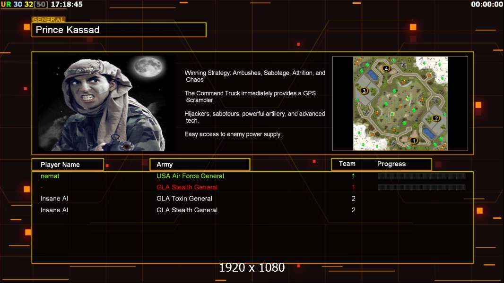504x283 pixels.
Task: Select the white GLA Stealth General text
Action: pyautogui.click(x=187, y=210)
